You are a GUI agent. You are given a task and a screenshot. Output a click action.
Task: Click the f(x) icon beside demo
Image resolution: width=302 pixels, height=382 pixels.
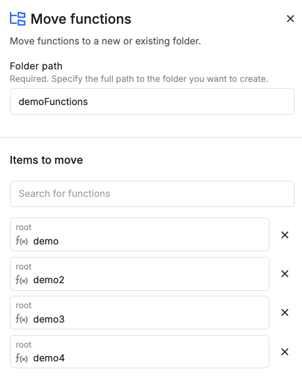point(21,241)
